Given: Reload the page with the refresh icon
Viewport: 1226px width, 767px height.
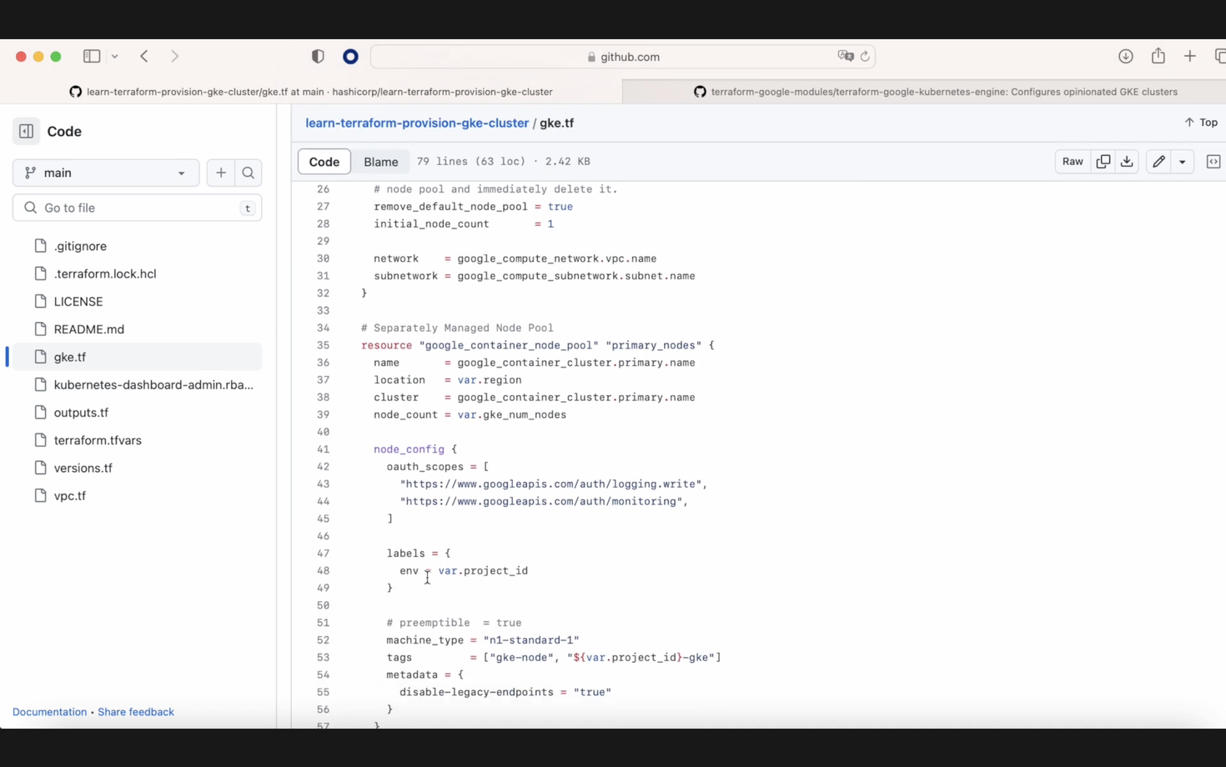Looking at the screenshot, I should point(865,56).
